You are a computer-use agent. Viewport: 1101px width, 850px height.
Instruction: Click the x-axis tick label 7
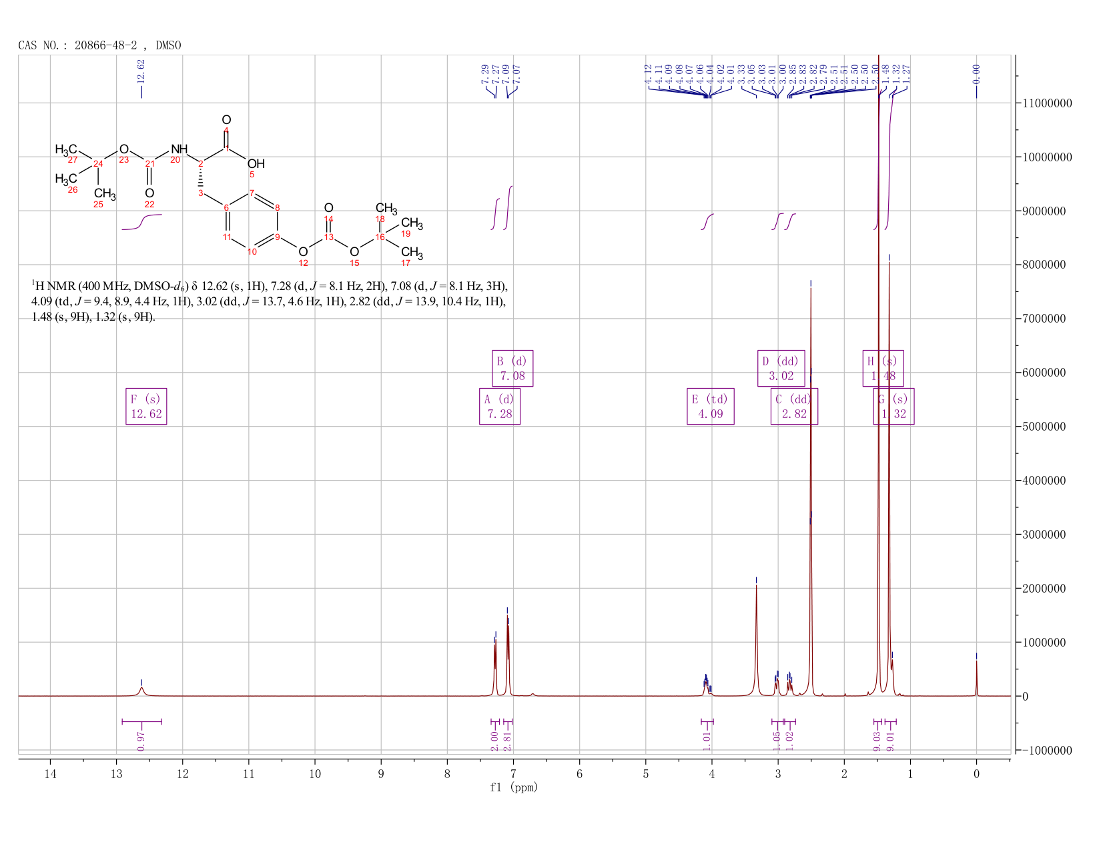tap(513, 774)
